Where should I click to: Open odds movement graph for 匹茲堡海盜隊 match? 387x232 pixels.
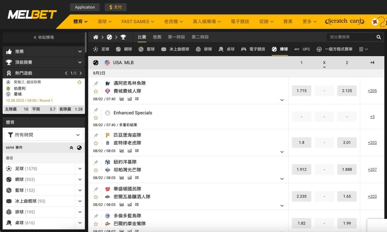[x=130, y=151]
